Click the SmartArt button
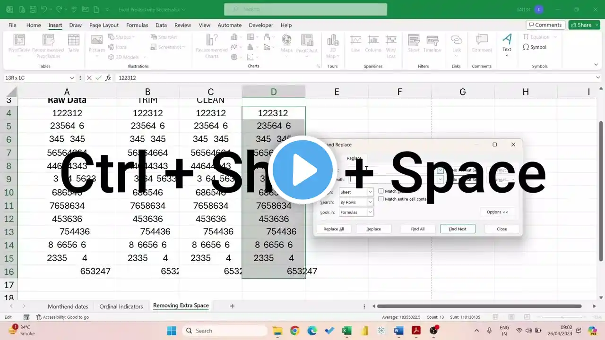 [x=164, y=37]
